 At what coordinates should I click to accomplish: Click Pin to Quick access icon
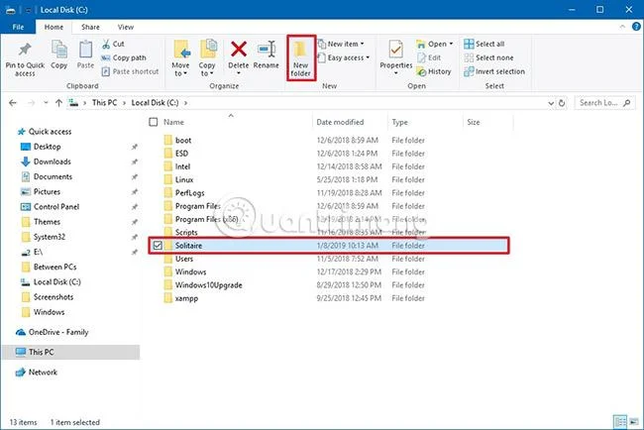25,51
